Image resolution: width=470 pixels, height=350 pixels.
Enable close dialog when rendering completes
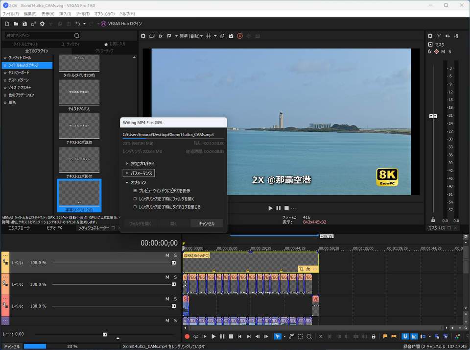click(135, 207)
